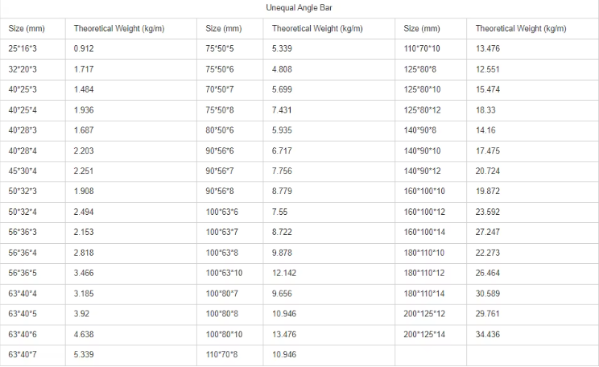Click weight value 7.55
The height and width of the screenshot is (367, 599).
pos(279,212)
